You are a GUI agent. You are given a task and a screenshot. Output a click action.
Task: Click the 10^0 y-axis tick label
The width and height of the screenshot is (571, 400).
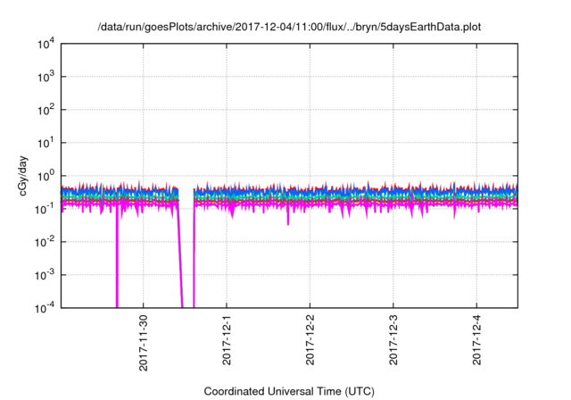click(x=46, y=176)
